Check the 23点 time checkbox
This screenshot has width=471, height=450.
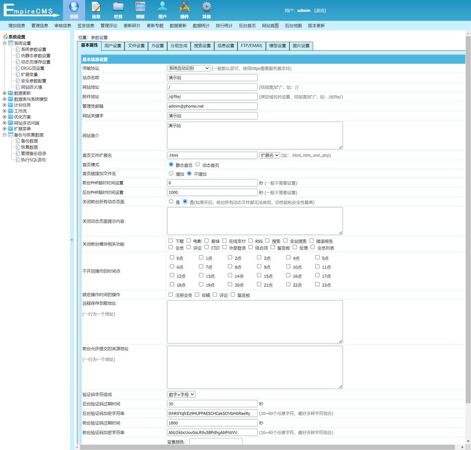coord(317,284)
